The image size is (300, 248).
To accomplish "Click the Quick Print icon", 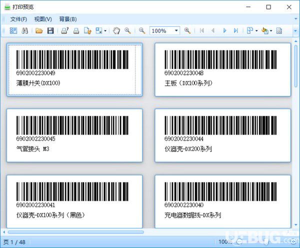I will pos(76,30).
